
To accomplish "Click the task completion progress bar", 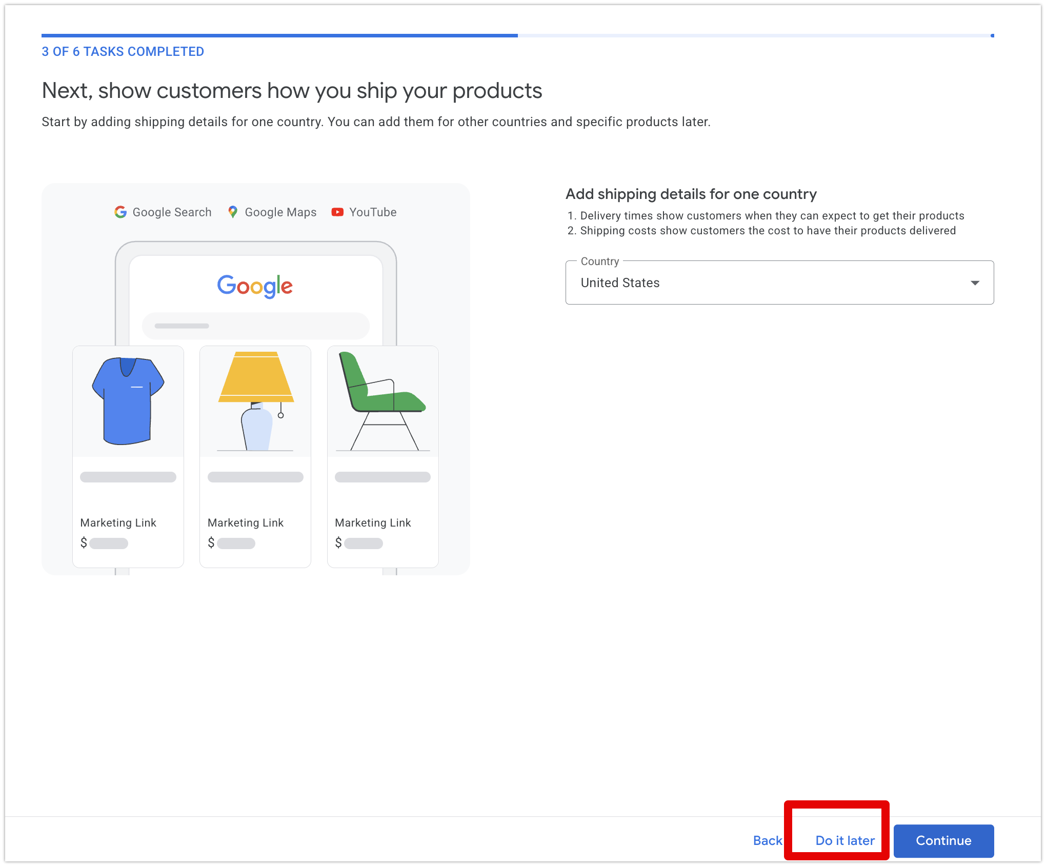I will [x=518, y=35].
